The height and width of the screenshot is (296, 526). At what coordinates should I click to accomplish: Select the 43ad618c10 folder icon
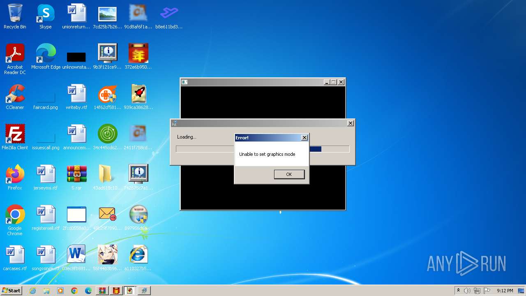107,178
